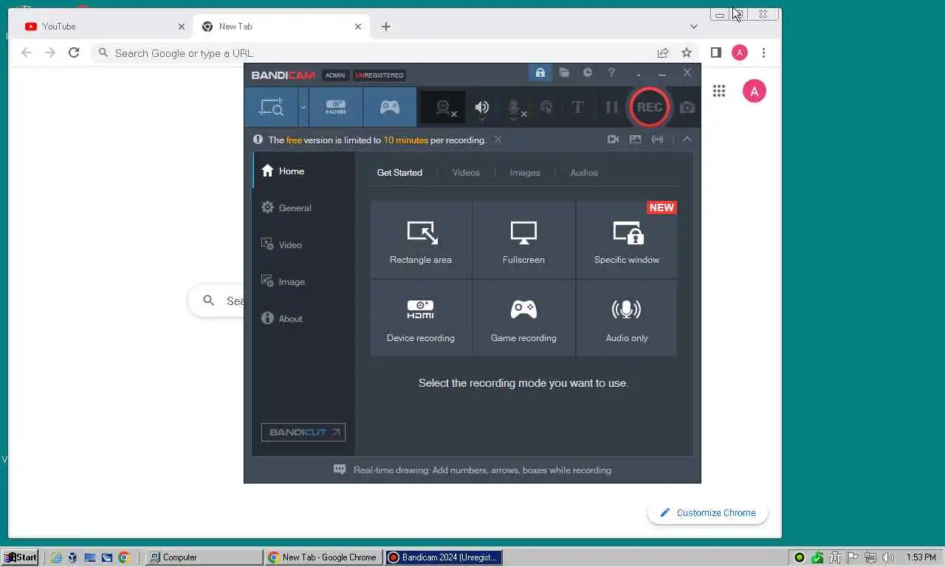Viewport: 945px width, 567px height.
Task: Open Google apps grid icon
Action: point(719,91)
